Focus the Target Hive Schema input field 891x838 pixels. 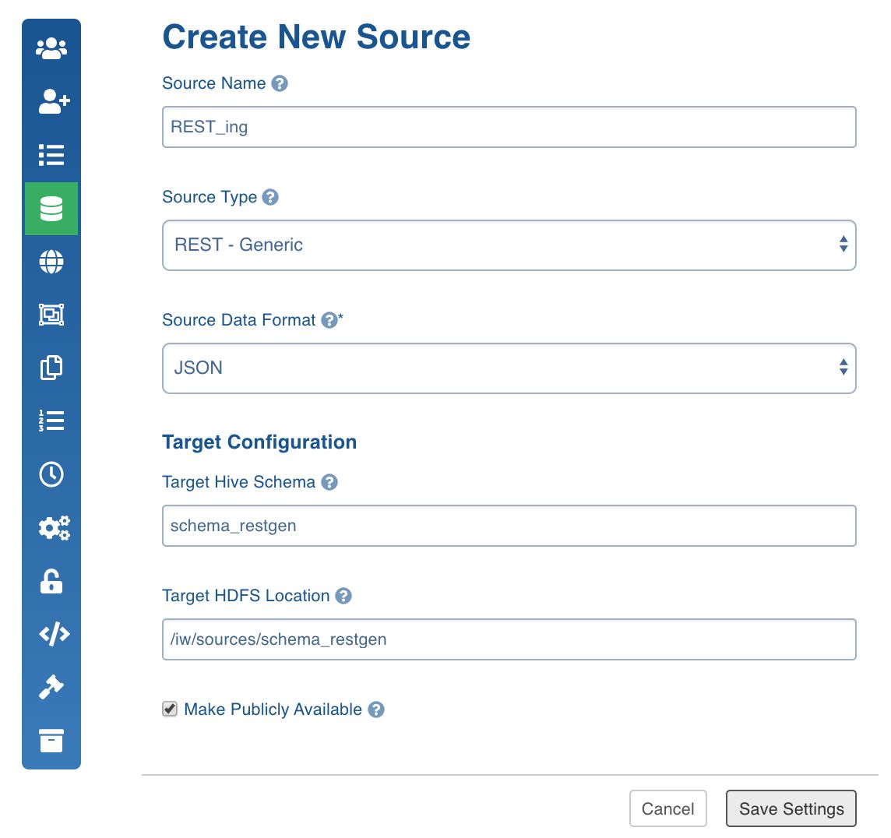pos(509,526)
